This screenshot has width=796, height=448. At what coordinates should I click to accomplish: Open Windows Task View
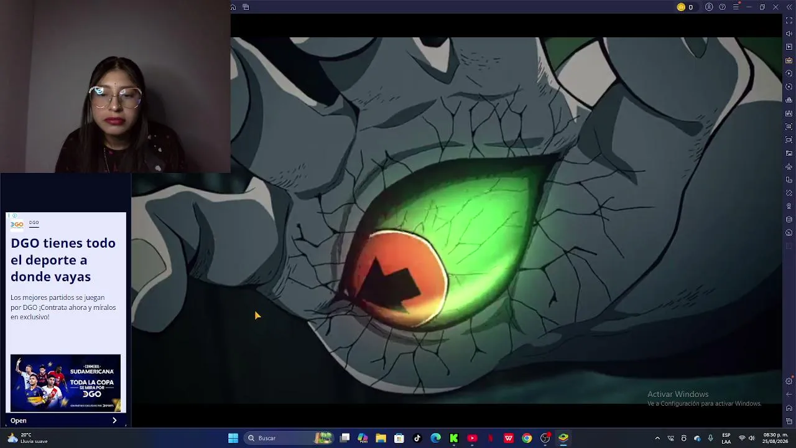[x=345, y=438]
